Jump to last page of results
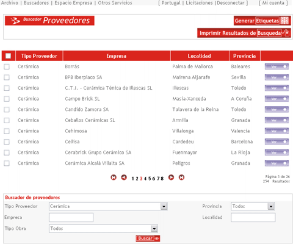The height and width of the screenshot is (244, 293). (x=181, y=178)
